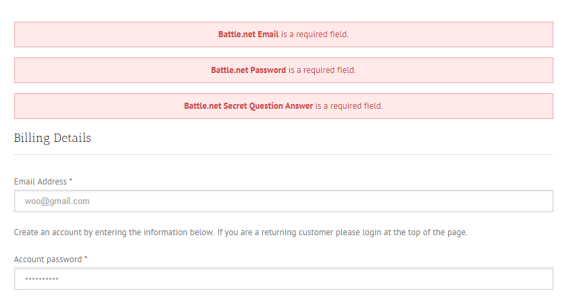Click the required asterisk beside Email Address

[x=71, y=181]
